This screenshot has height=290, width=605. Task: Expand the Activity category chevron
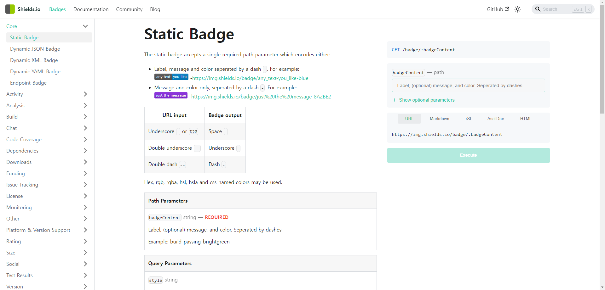coord(85,94)
